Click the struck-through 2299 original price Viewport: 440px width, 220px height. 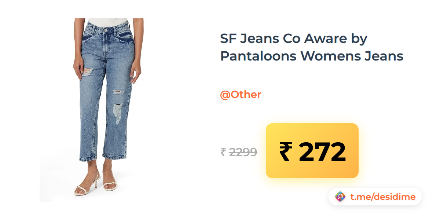pyautogui.click(x=243, y=152)
